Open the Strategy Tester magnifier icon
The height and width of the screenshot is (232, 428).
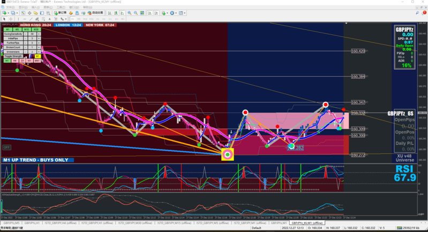click(48, 13)
